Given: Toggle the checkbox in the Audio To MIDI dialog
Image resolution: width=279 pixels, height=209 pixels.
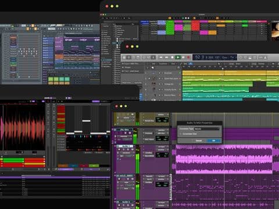Looking at the screenshot, I should click(181, 134).
